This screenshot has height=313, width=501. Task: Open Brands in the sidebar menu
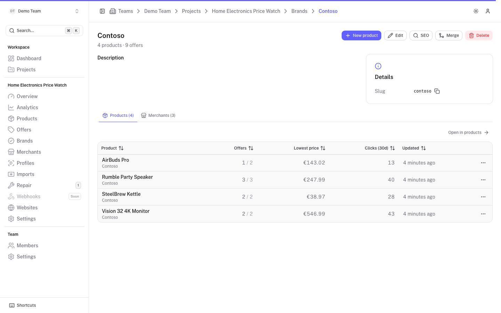click(44, 141)
